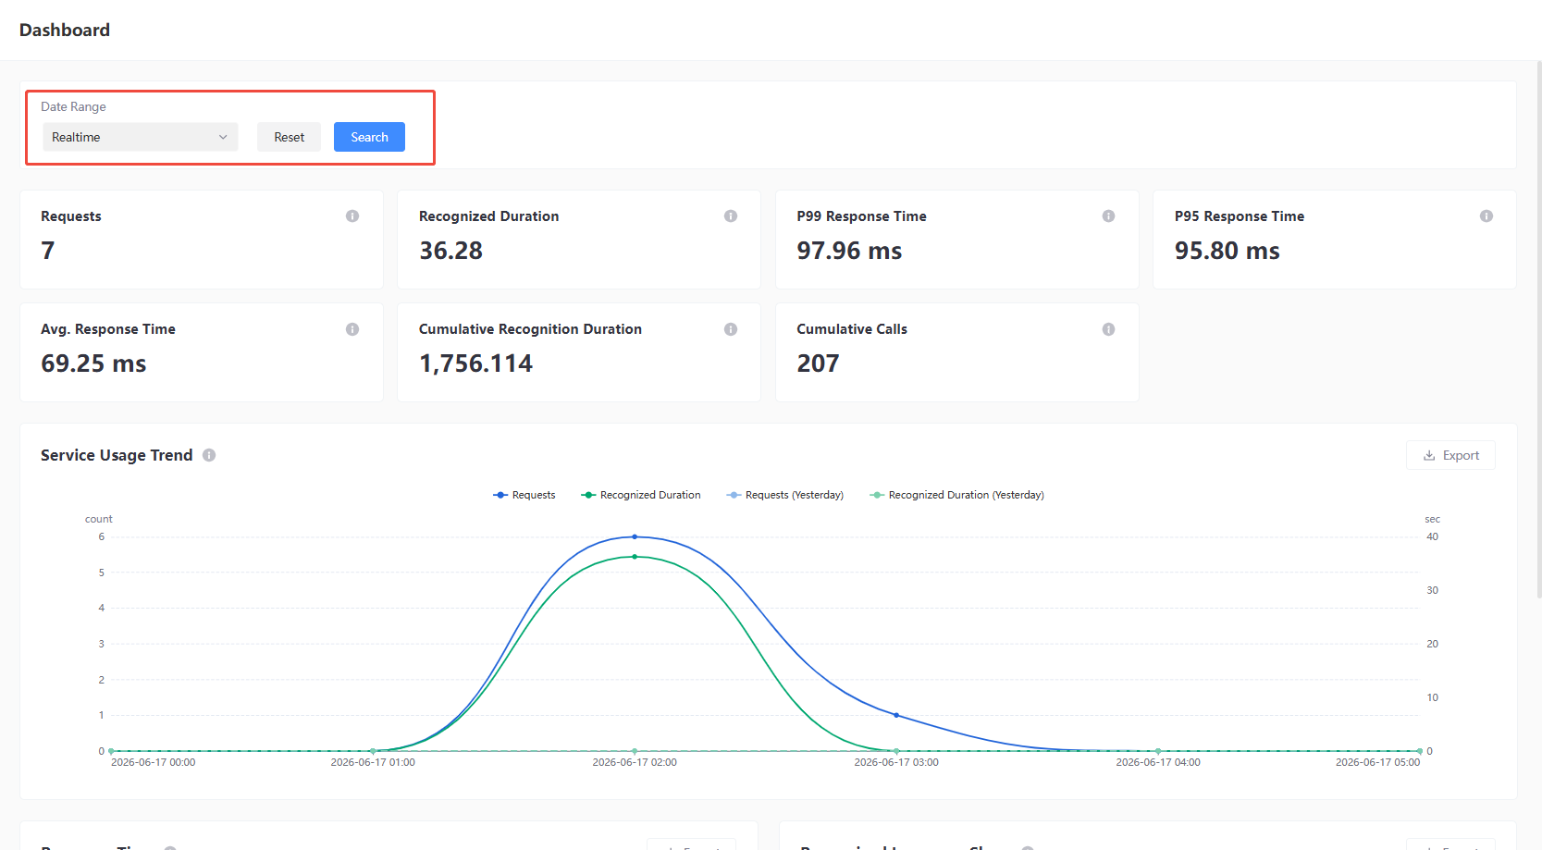
Task: Click the x-axis label 2026-06-17 04:00
Action: point(1158,762)
